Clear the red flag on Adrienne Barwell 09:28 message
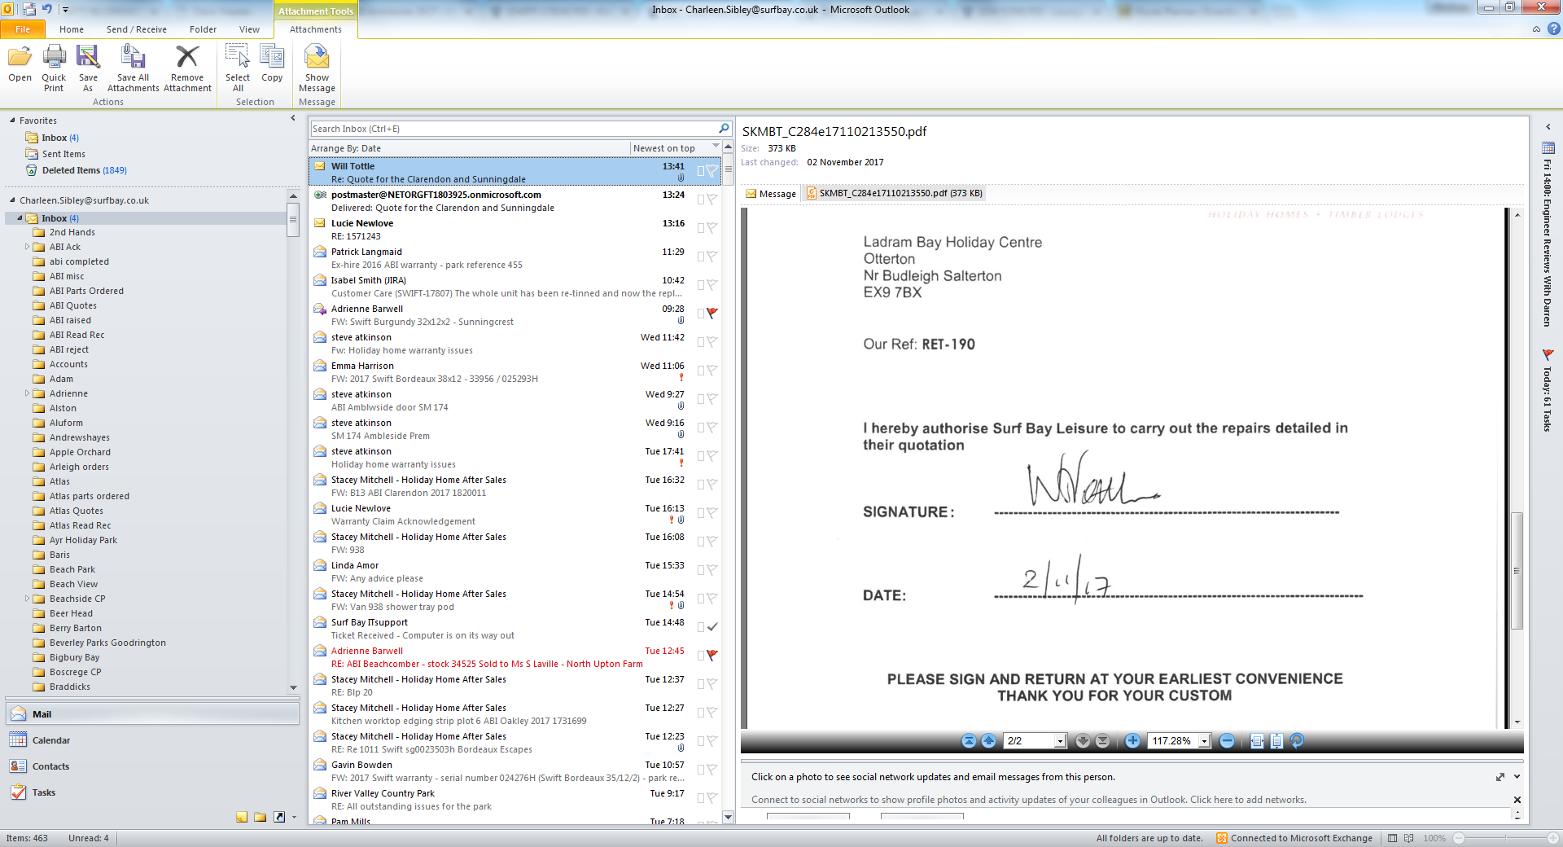The image size is (1563, 847). coord(711,314)
